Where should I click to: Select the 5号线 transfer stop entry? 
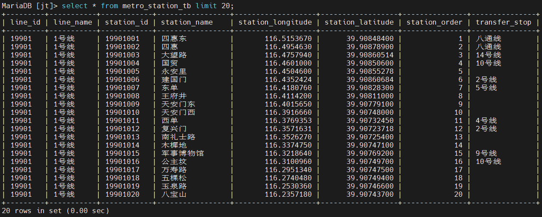coord(486,88)
